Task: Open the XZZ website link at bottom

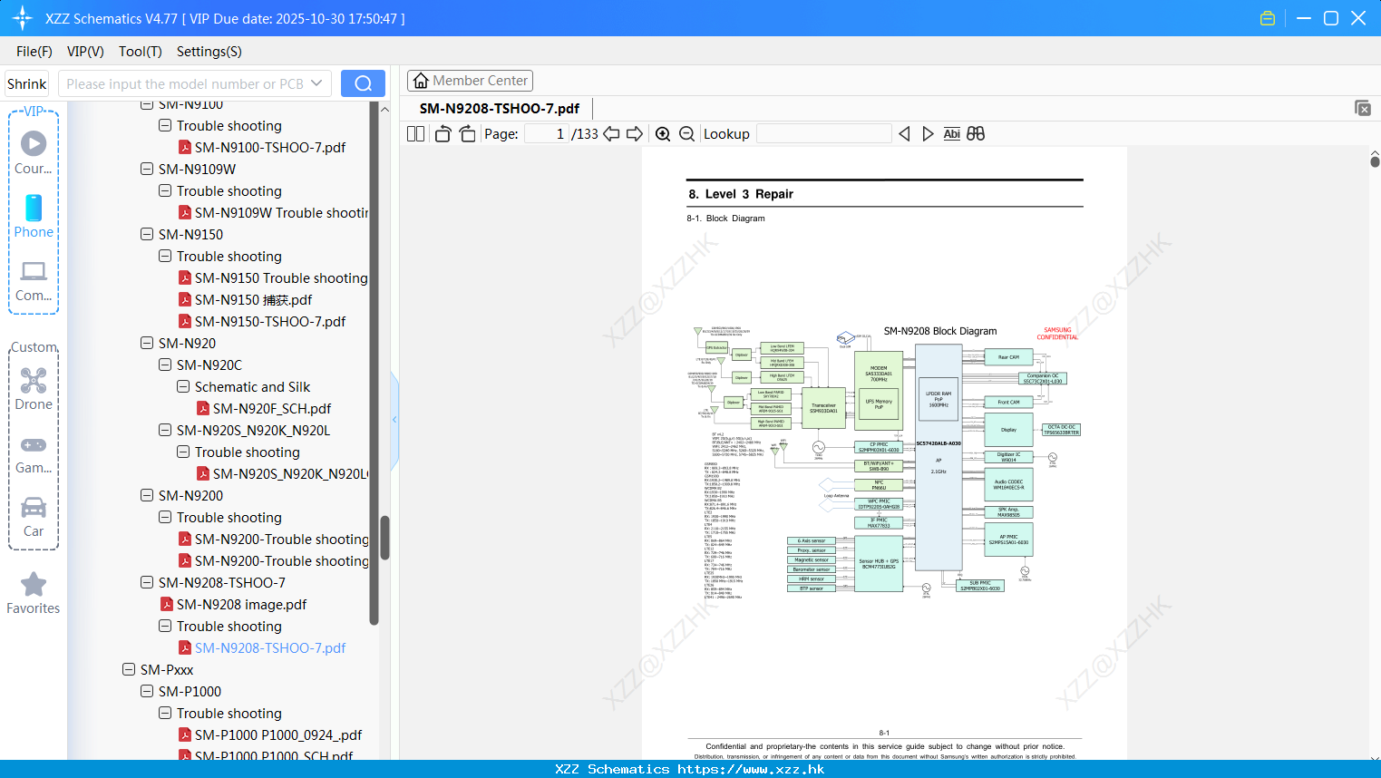Action: [x=751, y=769]
